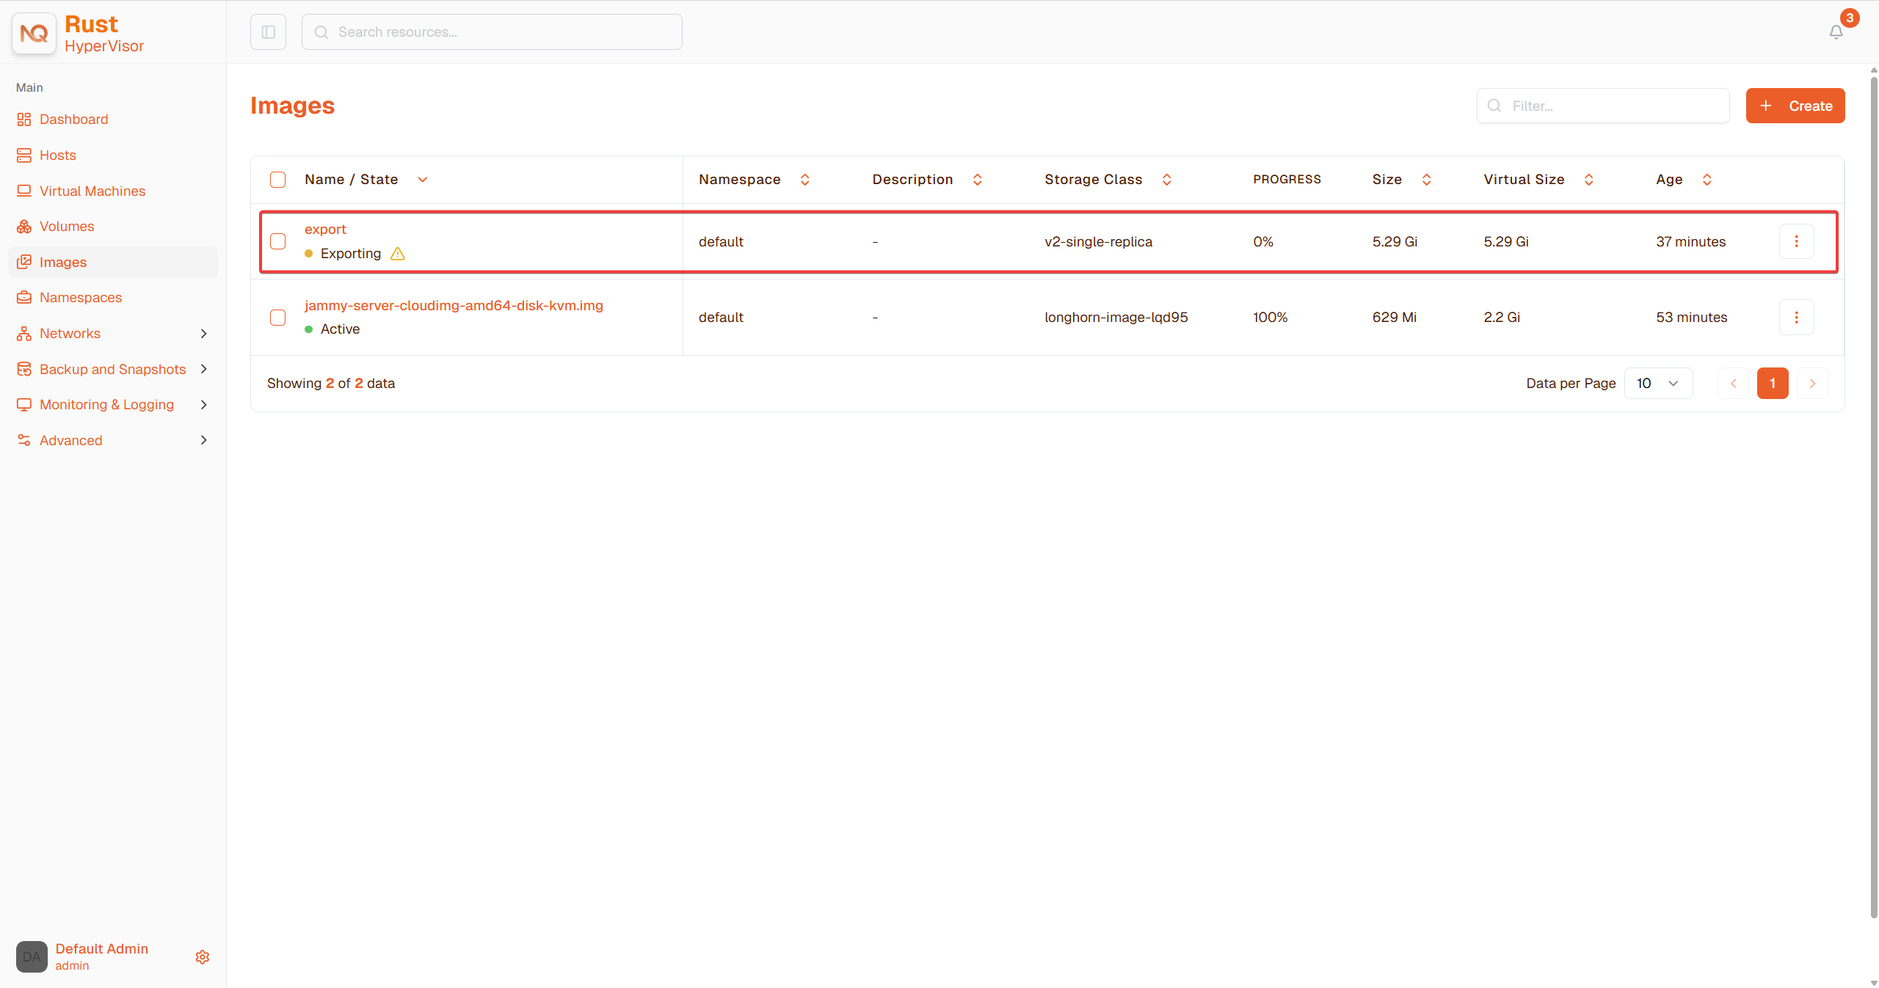Click the Search resources input
The image size is (1879, 988).
[x=492, y=32]
